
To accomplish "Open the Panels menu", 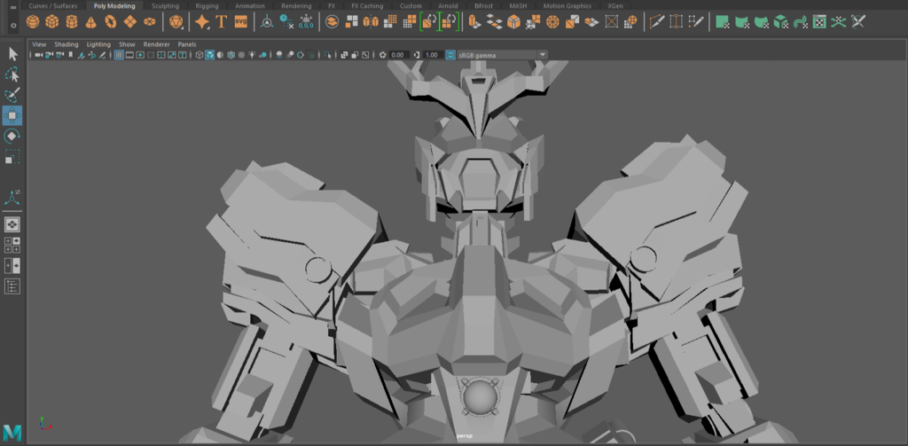I will coord(187,44).
